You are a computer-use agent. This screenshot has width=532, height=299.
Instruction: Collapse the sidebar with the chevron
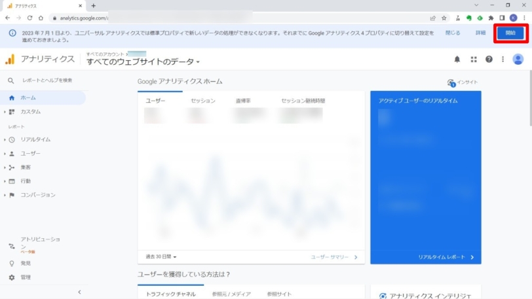point(79,292)
